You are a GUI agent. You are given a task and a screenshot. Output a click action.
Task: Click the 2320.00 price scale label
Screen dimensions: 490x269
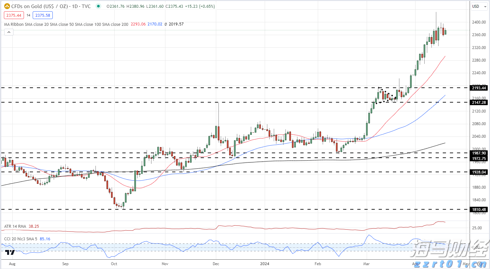[479, 48]
